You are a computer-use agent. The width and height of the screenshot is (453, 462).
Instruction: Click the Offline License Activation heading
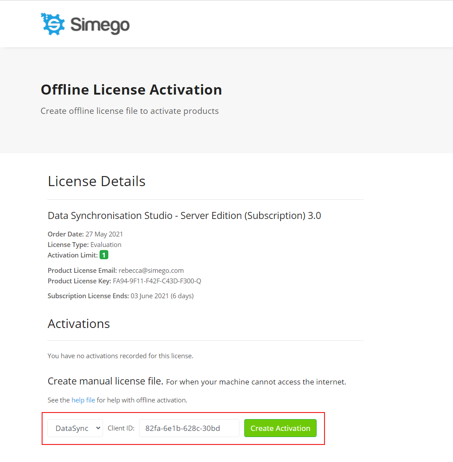131,90
